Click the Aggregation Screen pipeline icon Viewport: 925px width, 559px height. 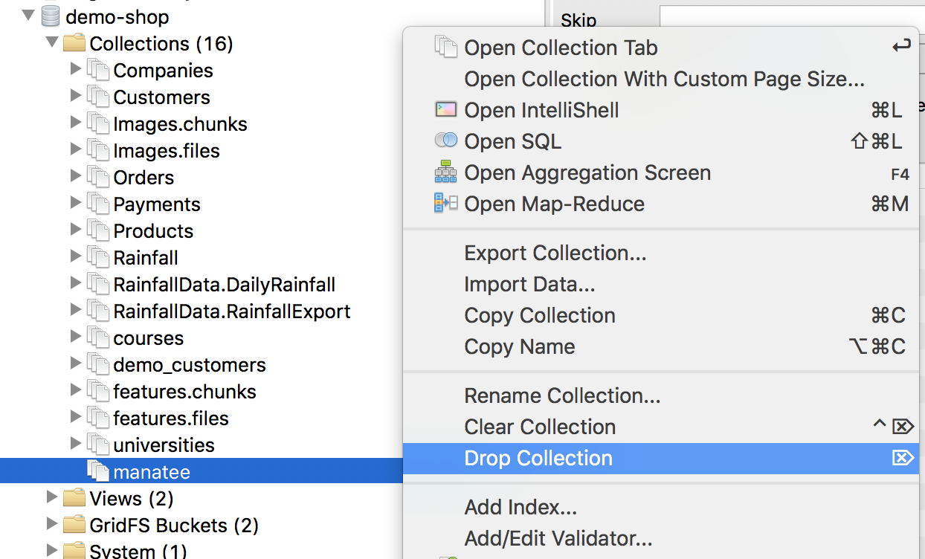point(445,172)
